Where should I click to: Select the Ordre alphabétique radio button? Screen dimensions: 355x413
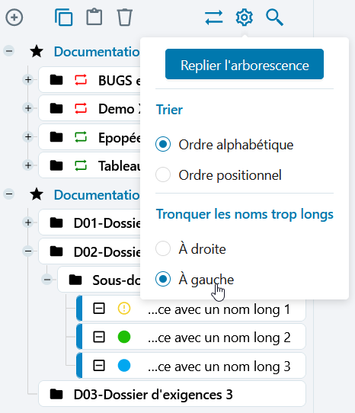[x=163, y=144]
